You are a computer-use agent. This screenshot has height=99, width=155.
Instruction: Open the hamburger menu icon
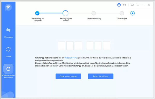click(138, 5)
